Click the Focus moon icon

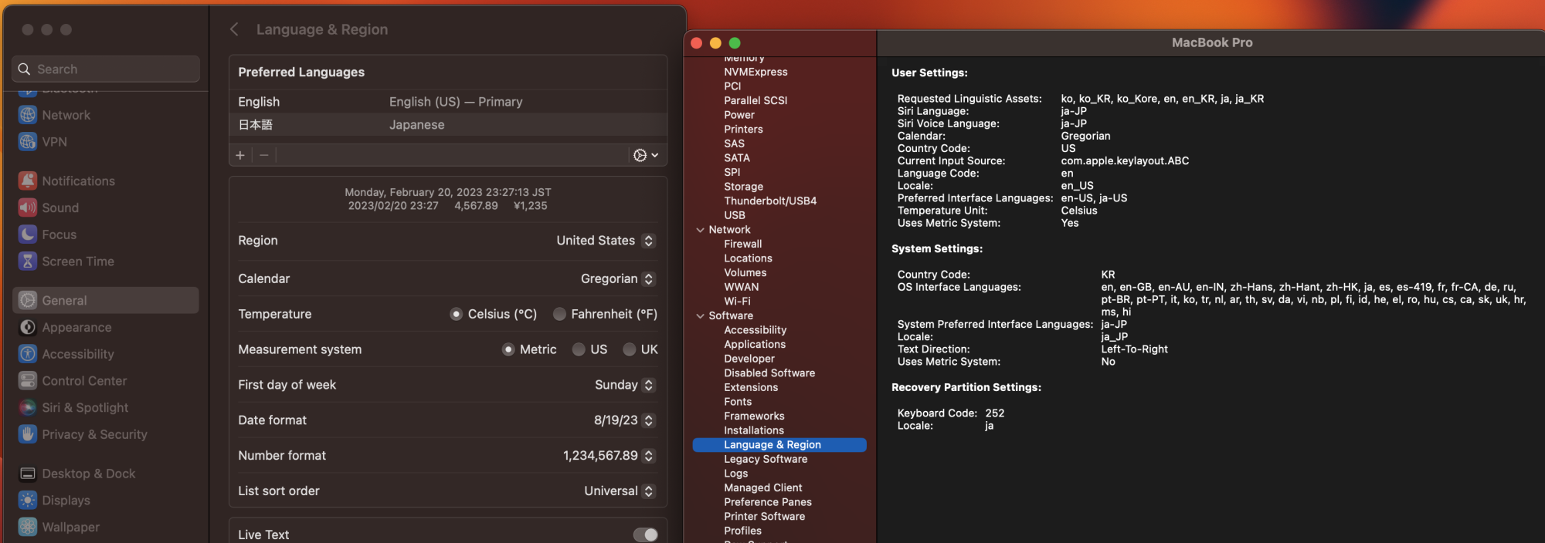28,234
